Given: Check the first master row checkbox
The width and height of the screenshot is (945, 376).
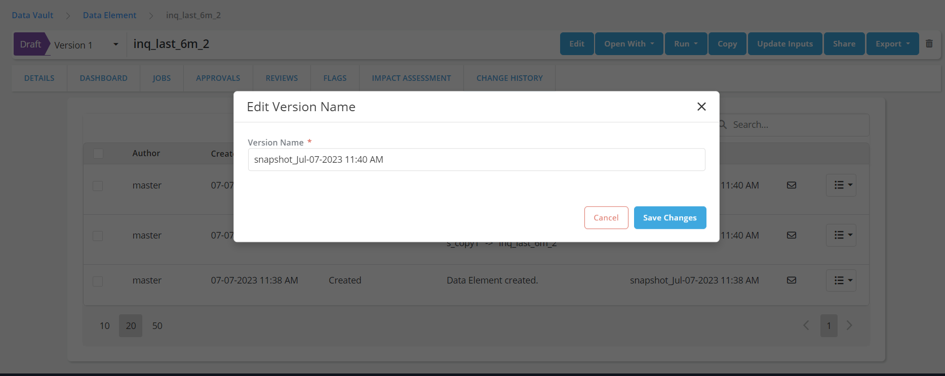Looking at the screenshot, I should pos(98,186).
